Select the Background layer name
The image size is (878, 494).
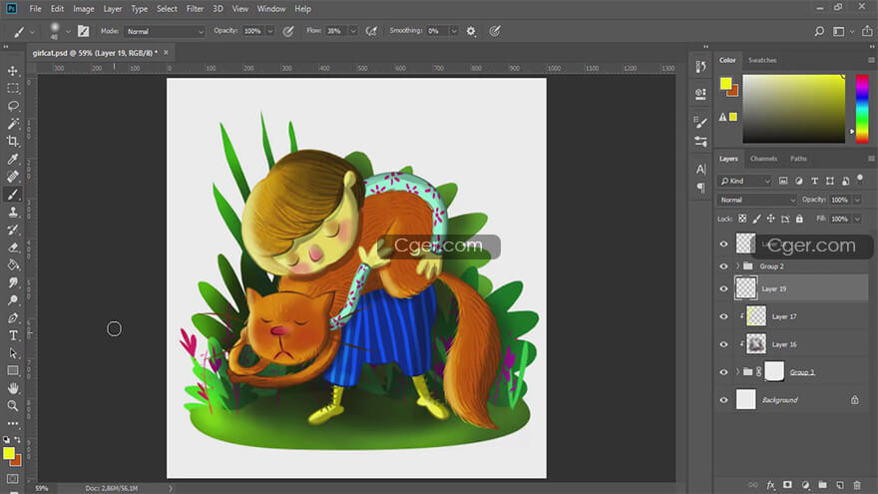(779, 400)
